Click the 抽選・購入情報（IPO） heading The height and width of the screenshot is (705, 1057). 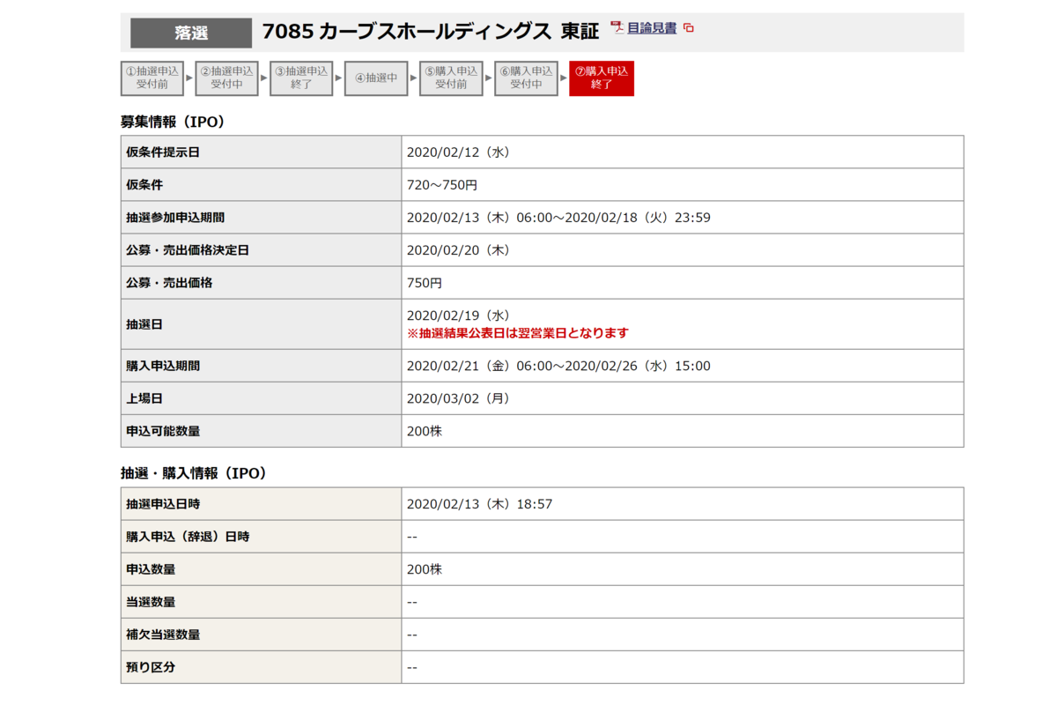pyautogui.click(x=194, y=473)
